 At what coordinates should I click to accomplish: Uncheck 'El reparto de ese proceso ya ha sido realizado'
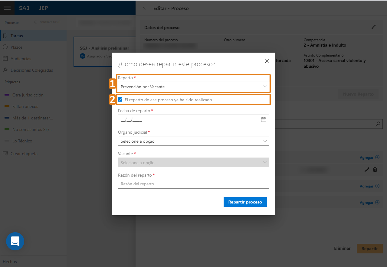coord(120,99)
